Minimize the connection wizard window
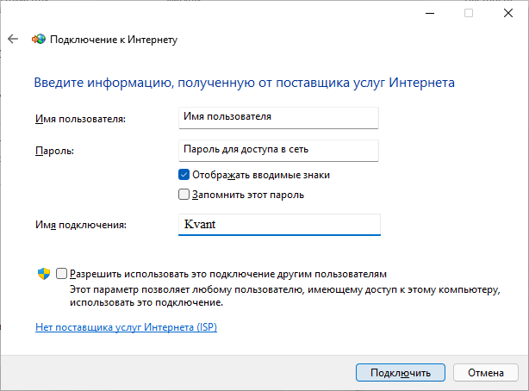The height and width of the screenshot is (391, 529). pyautogui.click(x=430, y=13)
